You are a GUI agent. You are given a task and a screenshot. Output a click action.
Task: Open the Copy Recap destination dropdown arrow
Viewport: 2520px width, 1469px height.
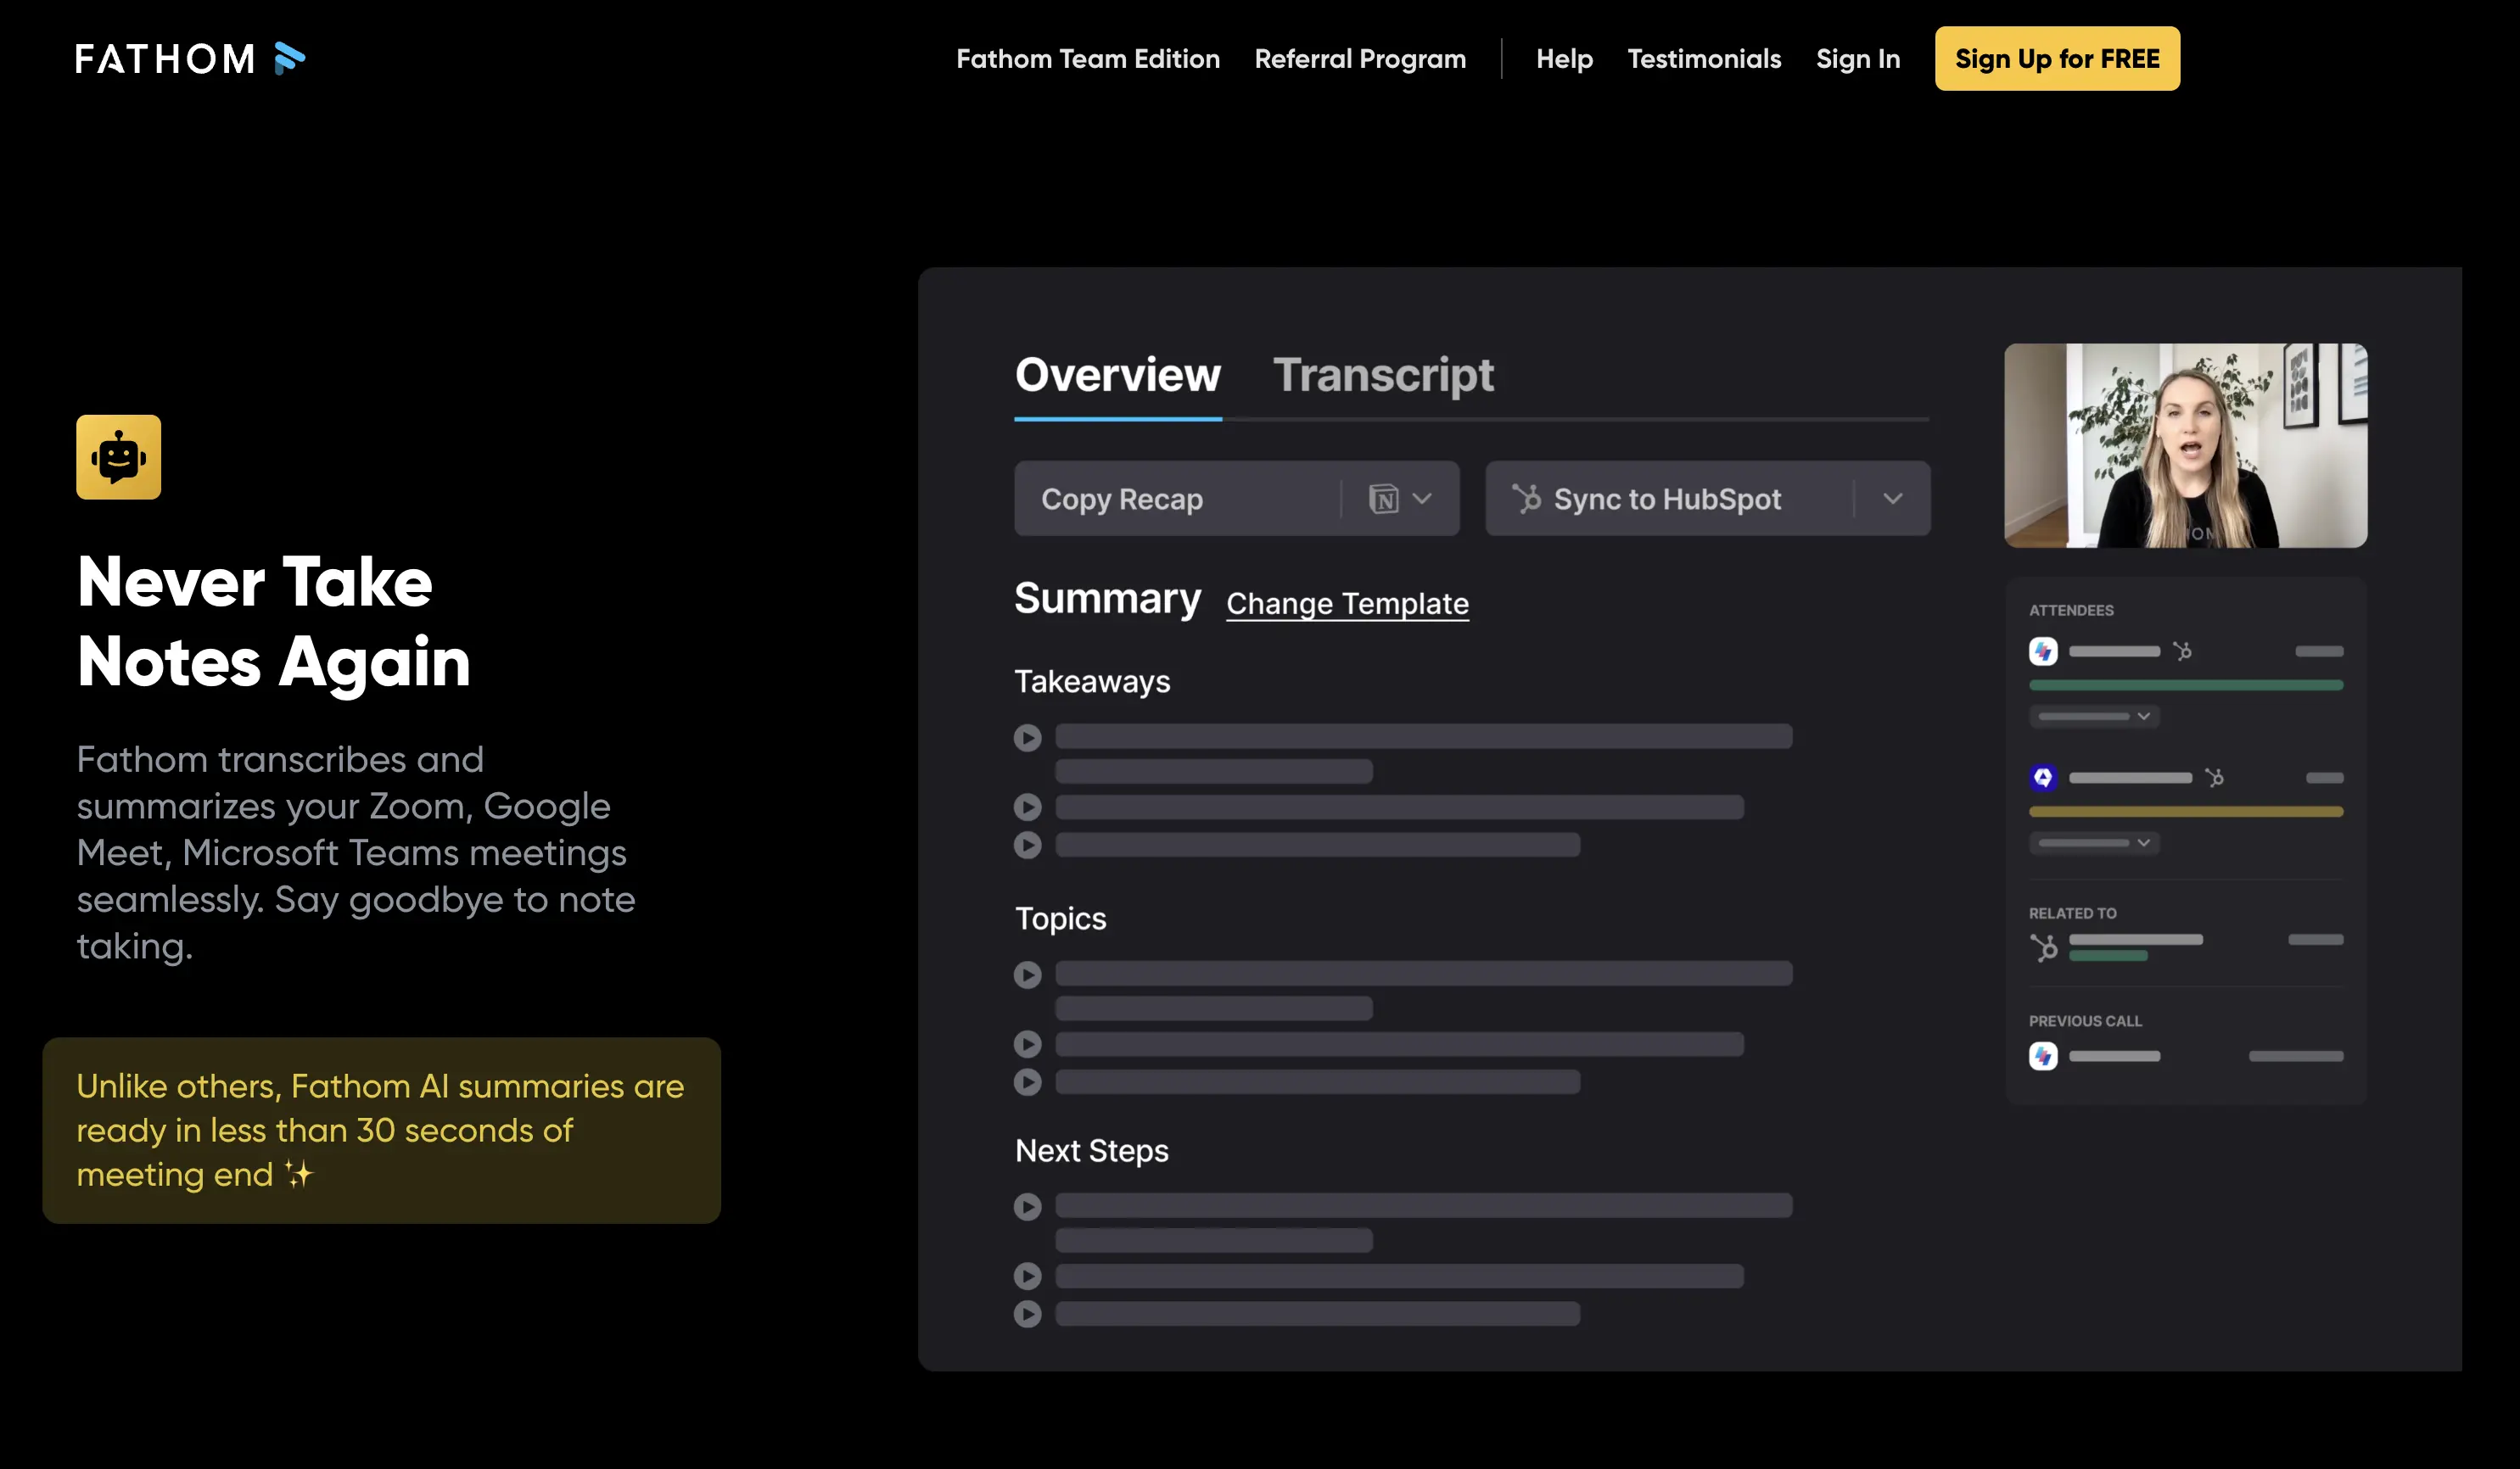point(1422,498)
